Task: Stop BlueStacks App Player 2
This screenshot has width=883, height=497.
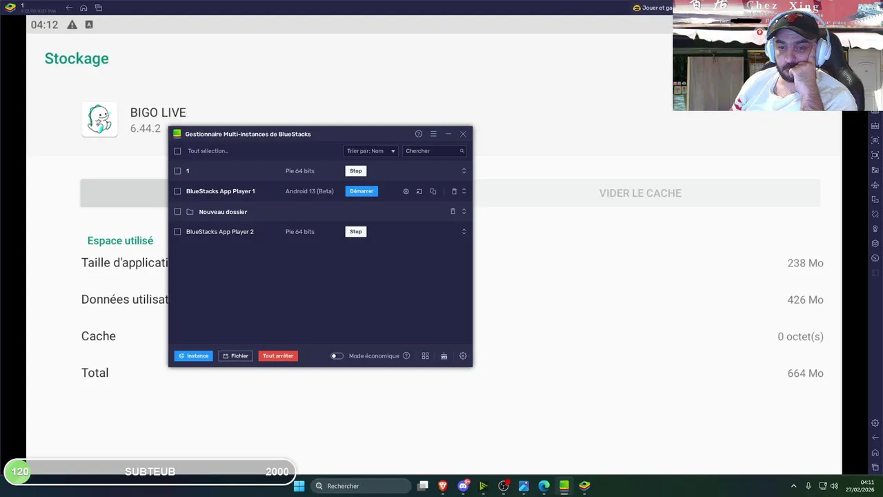Action: [355, 232]
